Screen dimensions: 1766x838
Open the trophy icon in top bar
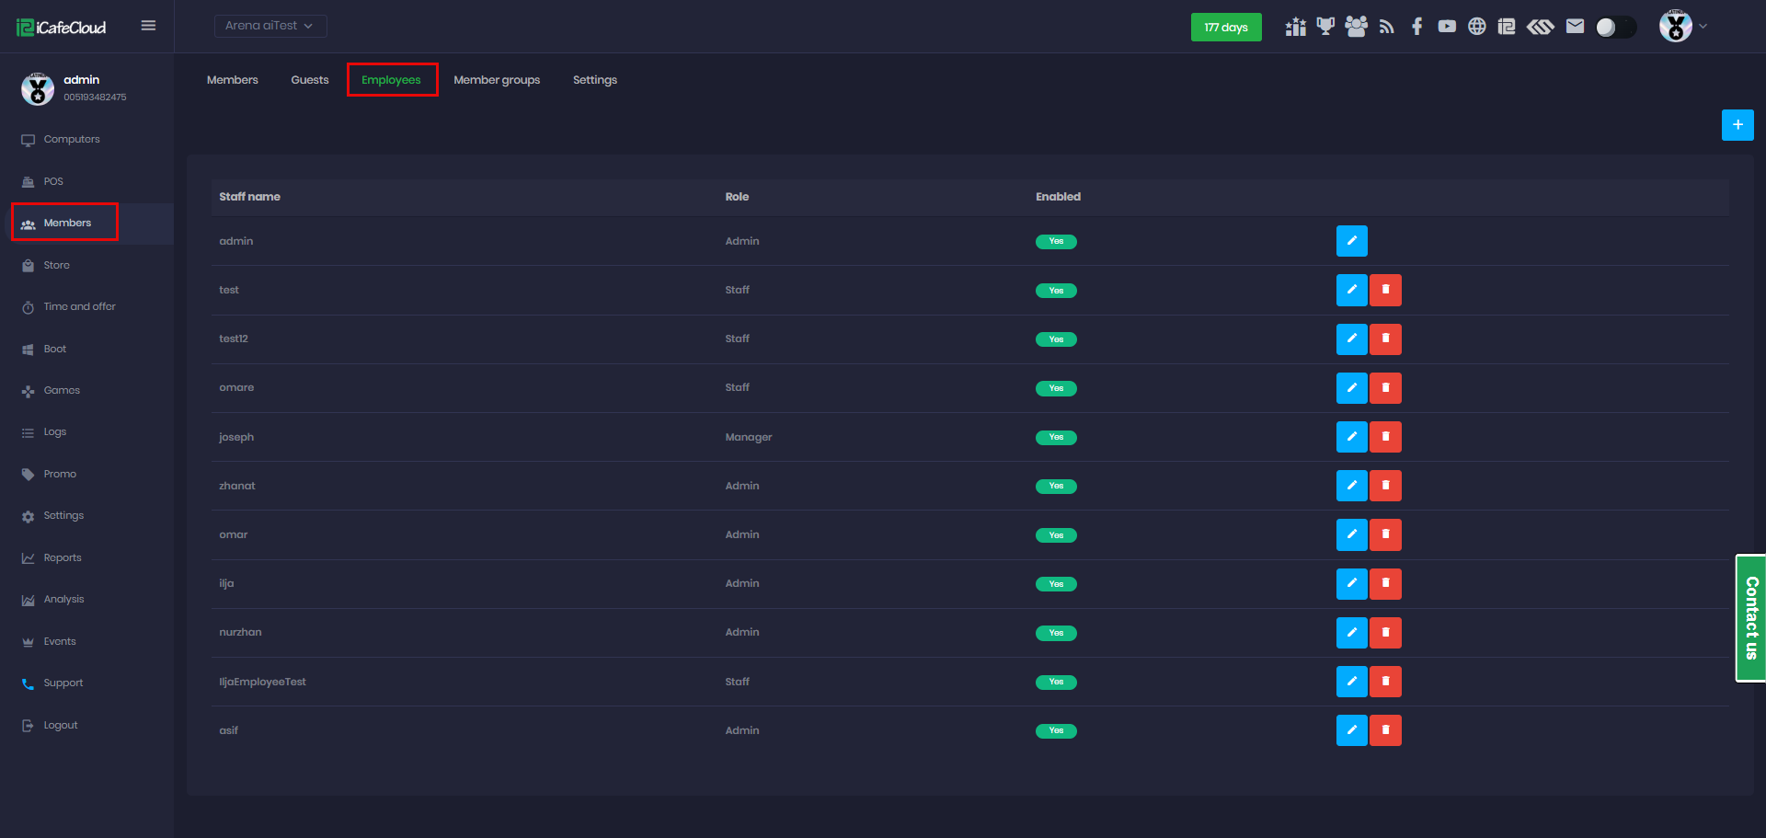(1325, 26)
